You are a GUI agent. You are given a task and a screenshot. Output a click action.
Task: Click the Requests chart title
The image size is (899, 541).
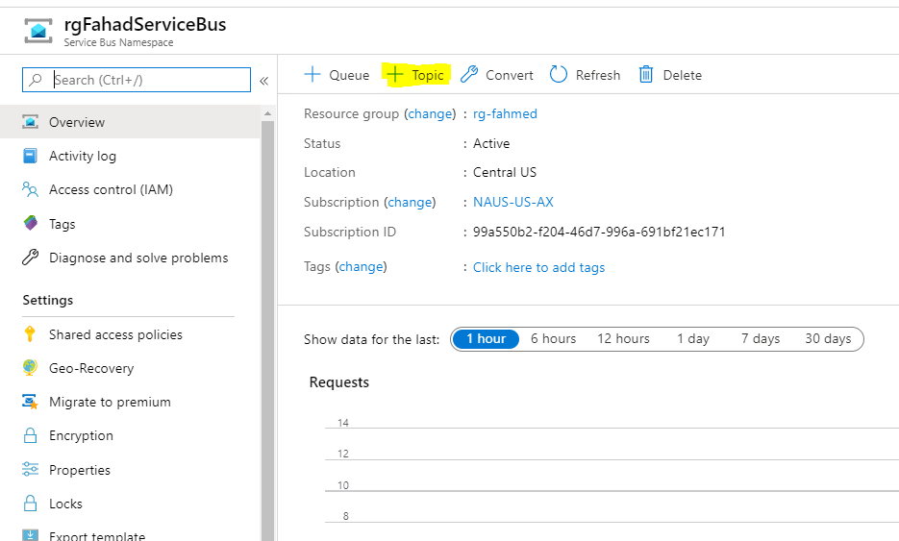click(338, 382)
